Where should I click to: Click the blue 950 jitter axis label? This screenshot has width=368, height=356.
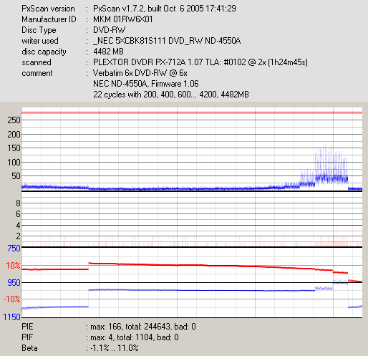[14, 283]
